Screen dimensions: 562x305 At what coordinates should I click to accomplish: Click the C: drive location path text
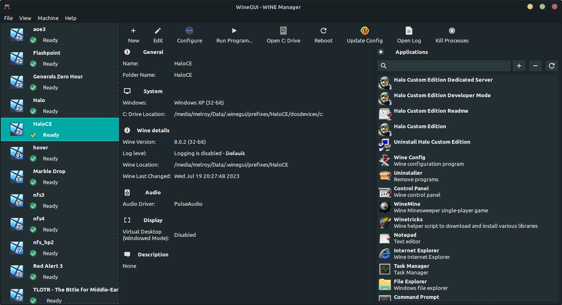[249, 114]
